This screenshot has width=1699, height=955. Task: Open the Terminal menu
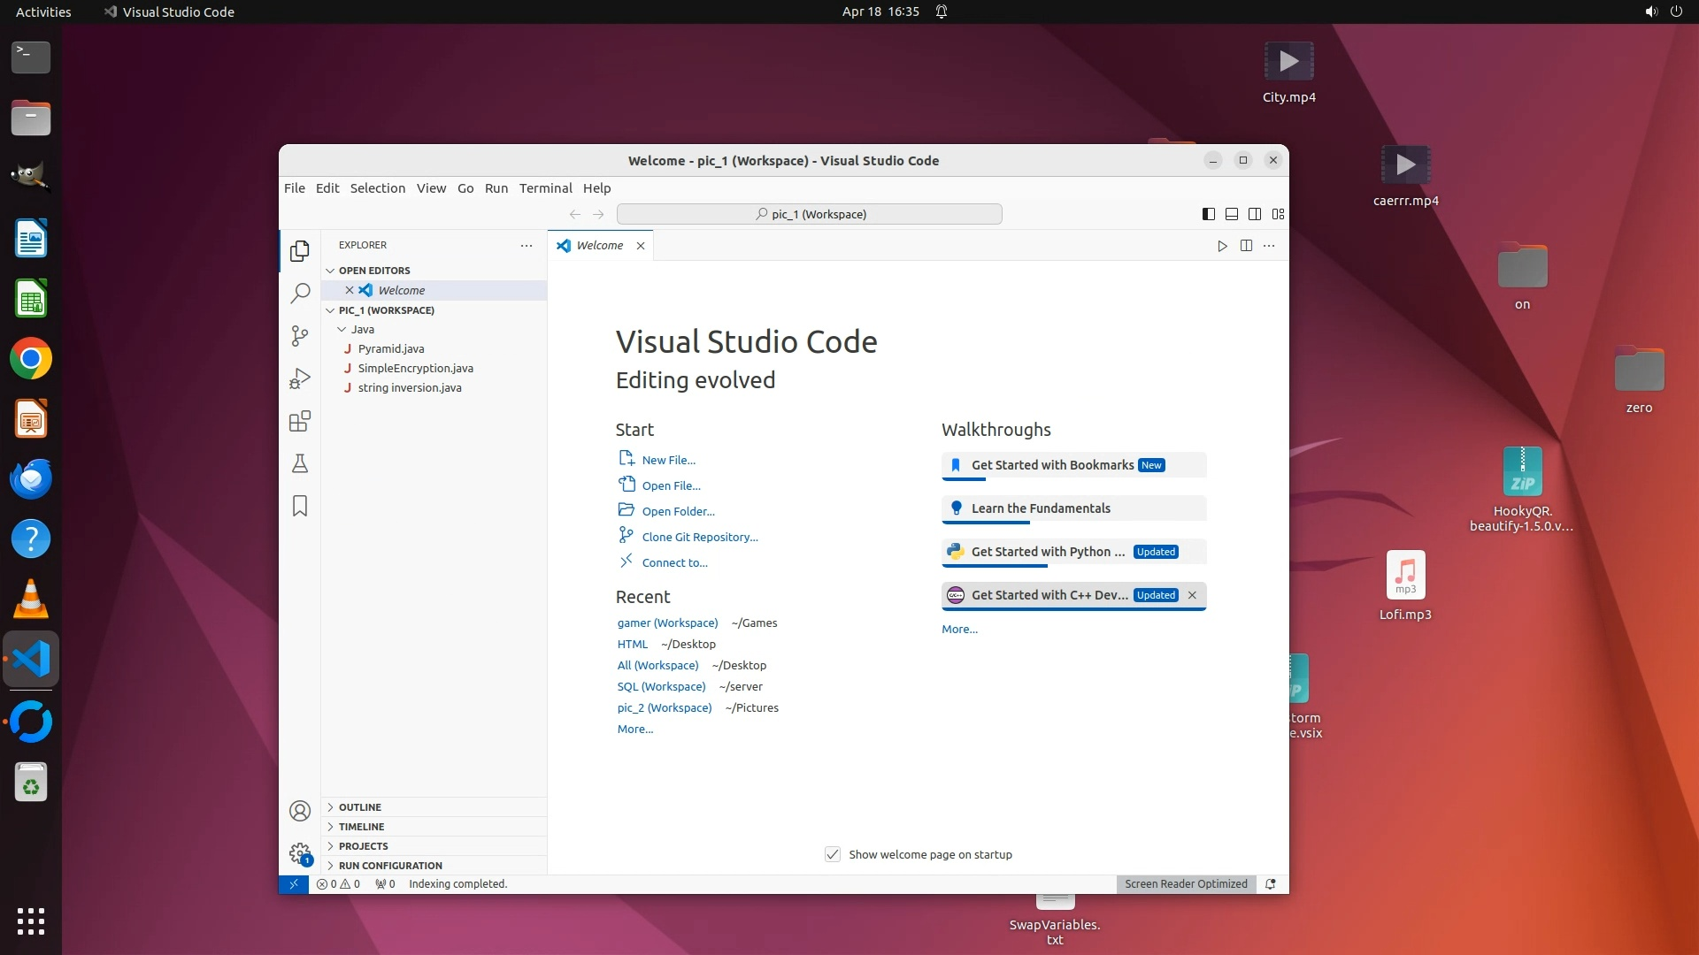(545, 188)
